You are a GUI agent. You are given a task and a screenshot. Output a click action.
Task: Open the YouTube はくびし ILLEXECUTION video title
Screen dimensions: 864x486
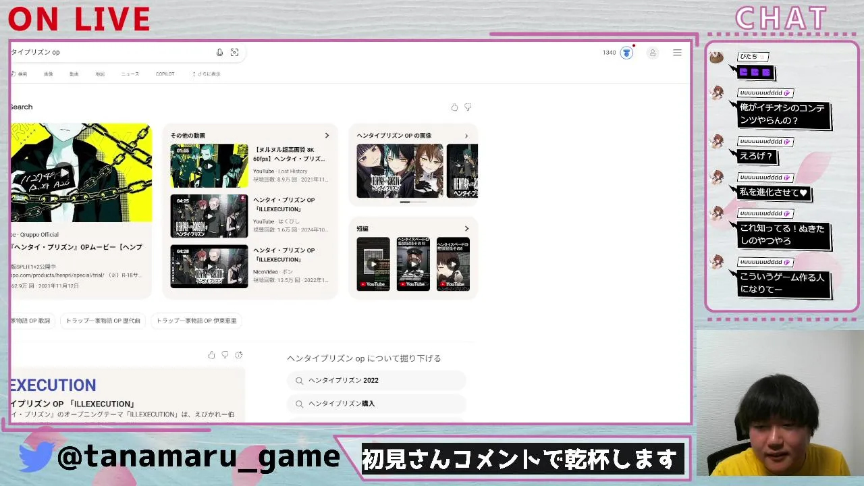click(x=284, y=205)
